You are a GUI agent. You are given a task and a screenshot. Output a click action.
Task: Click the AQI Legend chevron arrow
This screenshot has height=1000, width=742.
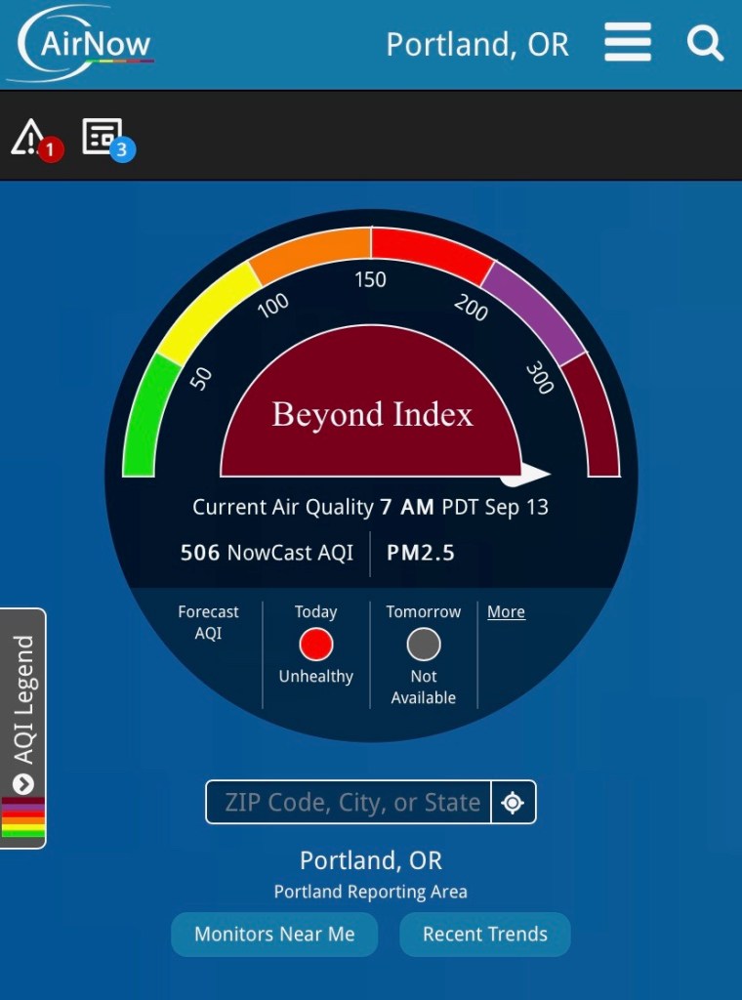pos(23,783)
